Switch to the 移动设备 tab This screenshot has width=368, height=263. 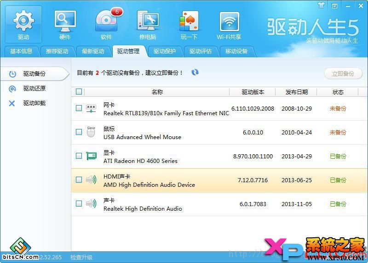236,51
